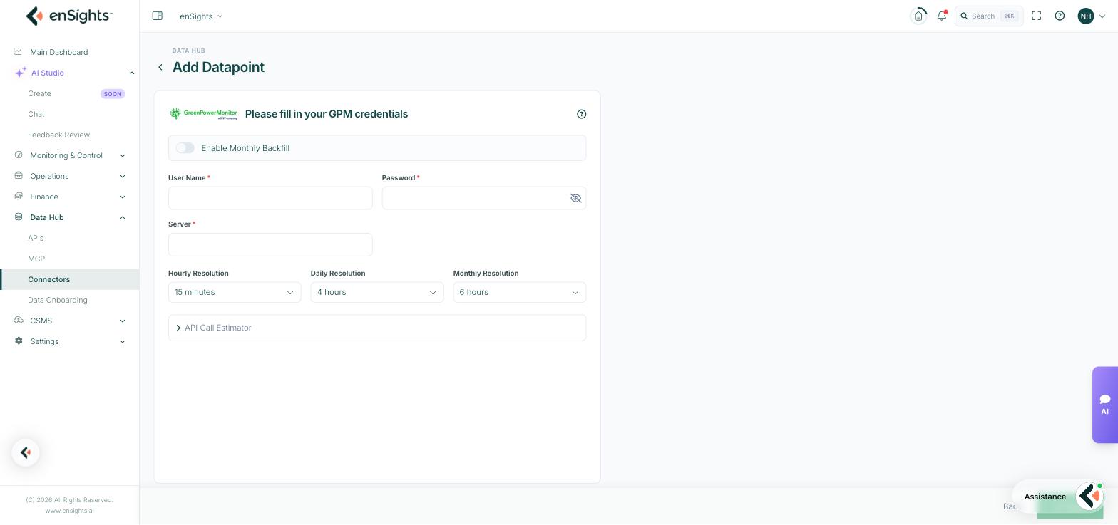The width and height of the screenshot is (1118, 525).
Task: Open the NH user avatar menu
Action: click(x=1092, y=16)
